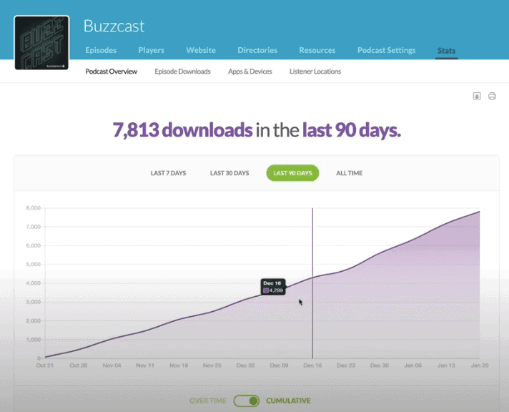Viewport: 509px width, 412px height.
Task: View Episode Downloads stats
Action: (182, 72)
